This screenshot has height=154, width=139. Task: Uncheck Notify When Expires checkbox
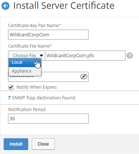click(11, 87)
